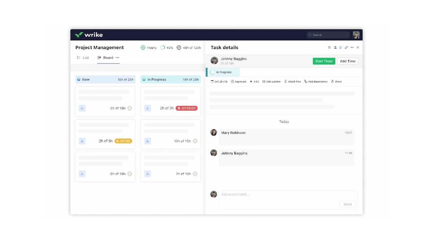Click the ellipsis next to the Board tab
Image resolution: width=433 pixels, height=243 pixels.
point(117,58)
